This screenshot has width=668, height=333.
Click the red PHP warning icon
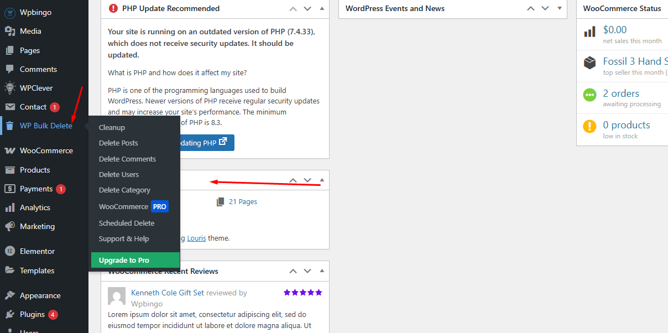(113, 8)
